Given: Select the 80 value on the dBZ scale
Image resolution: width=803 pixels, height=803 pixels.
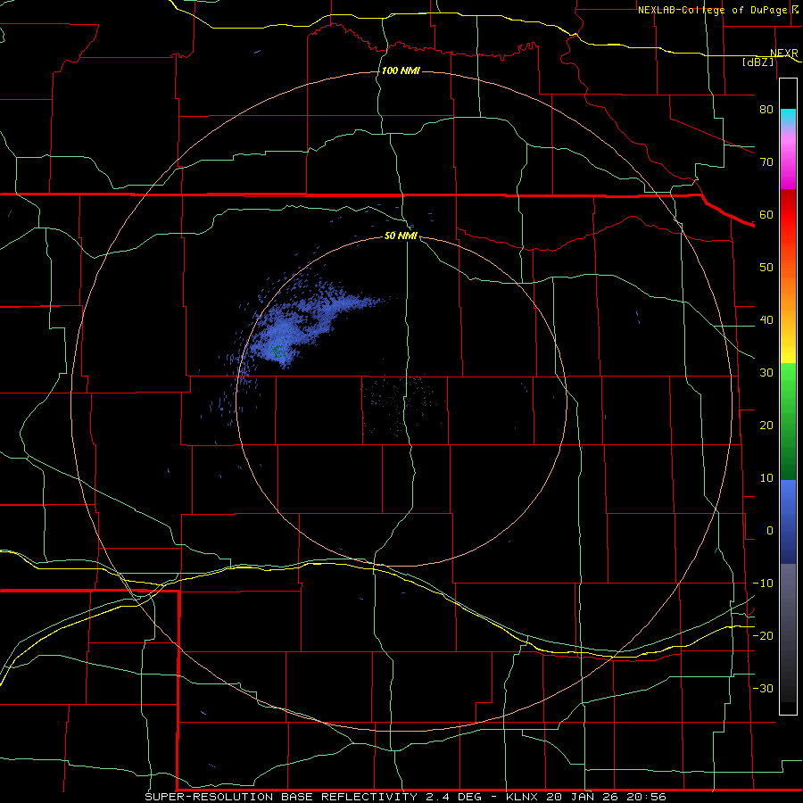Looking at the screenshot, I should click(x=766, y=110).
